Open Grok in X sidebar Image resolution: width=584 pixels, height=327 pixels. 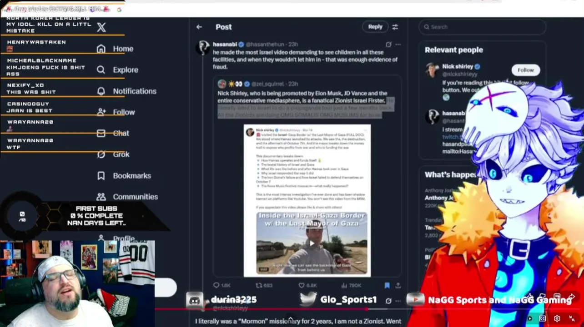coord(121,154)
